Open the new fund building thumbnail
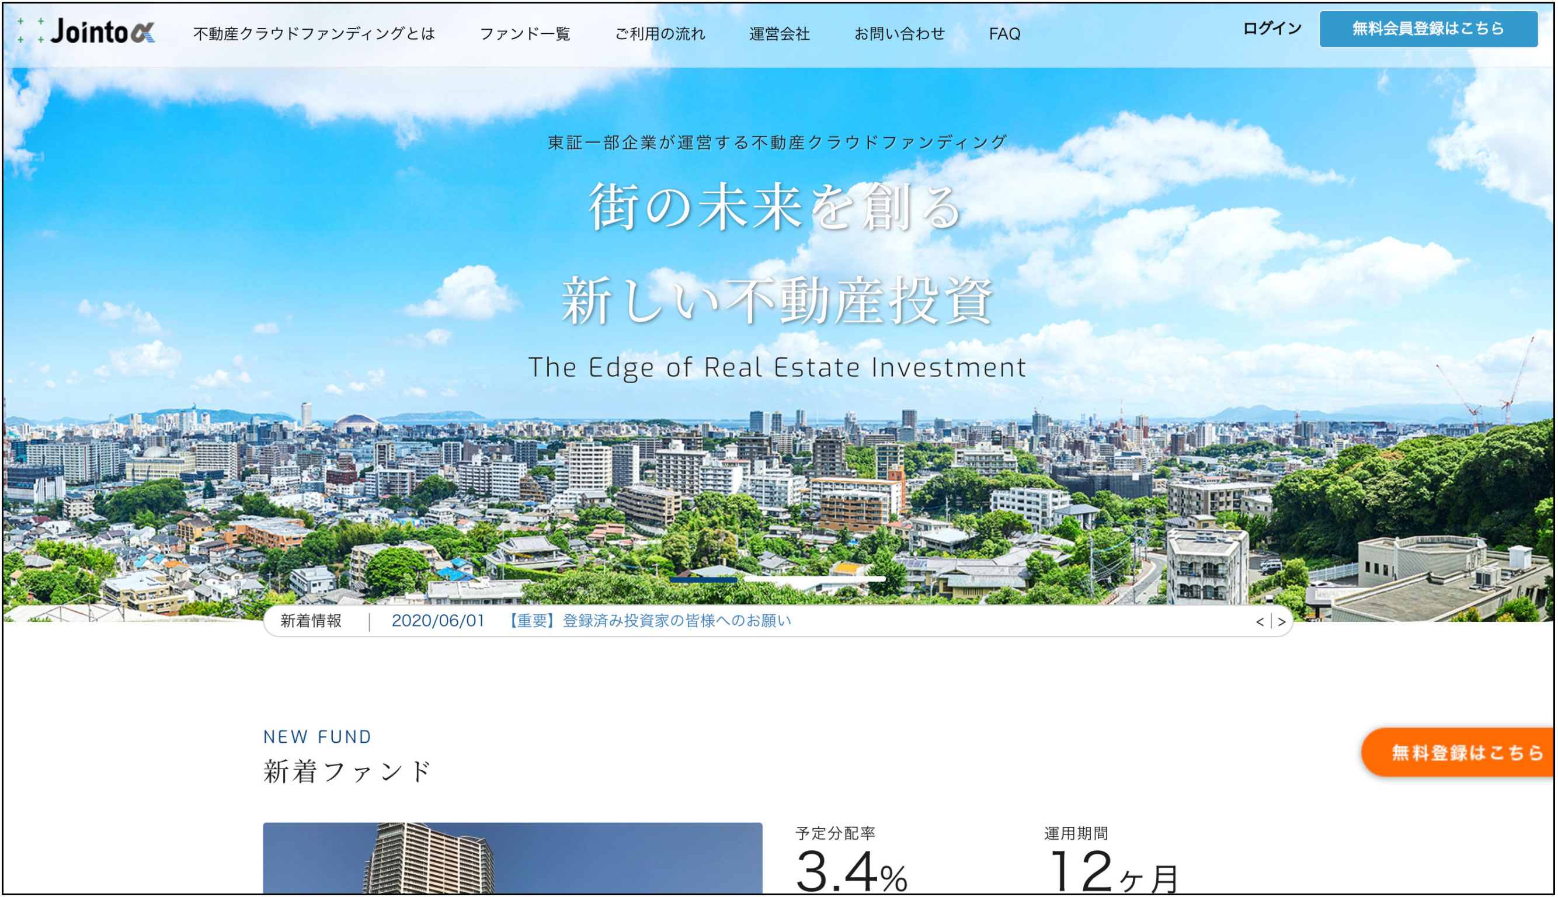Screen dimensions: 1558x897 [512, 858]
